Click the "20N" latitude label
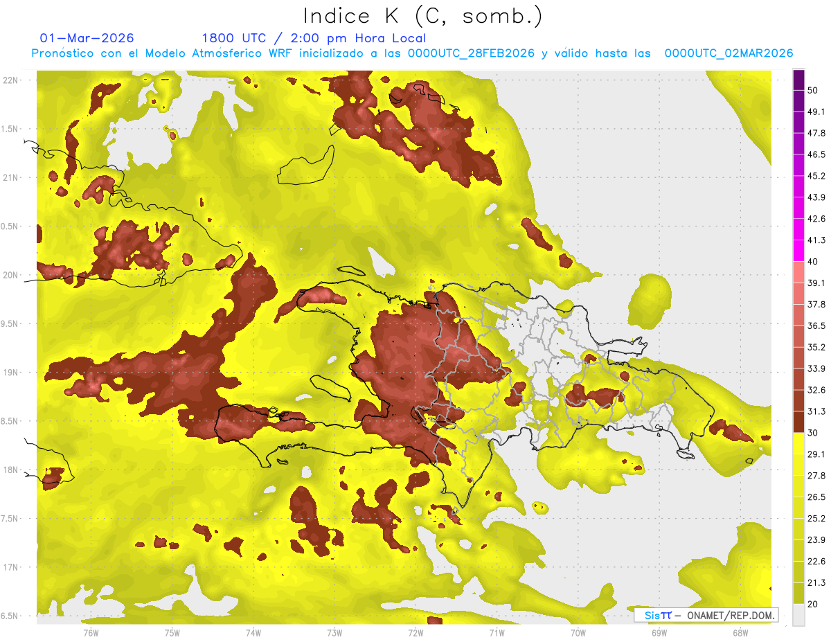Viewport: 831px width, 642px height. coord(10,275)
